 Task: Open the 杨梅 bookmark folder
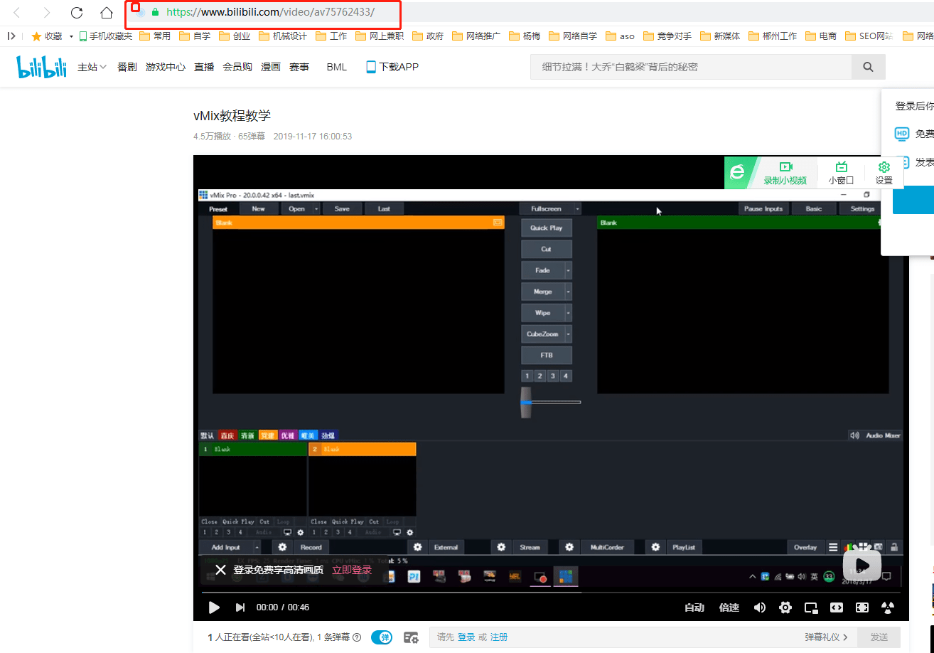[525, 36]
